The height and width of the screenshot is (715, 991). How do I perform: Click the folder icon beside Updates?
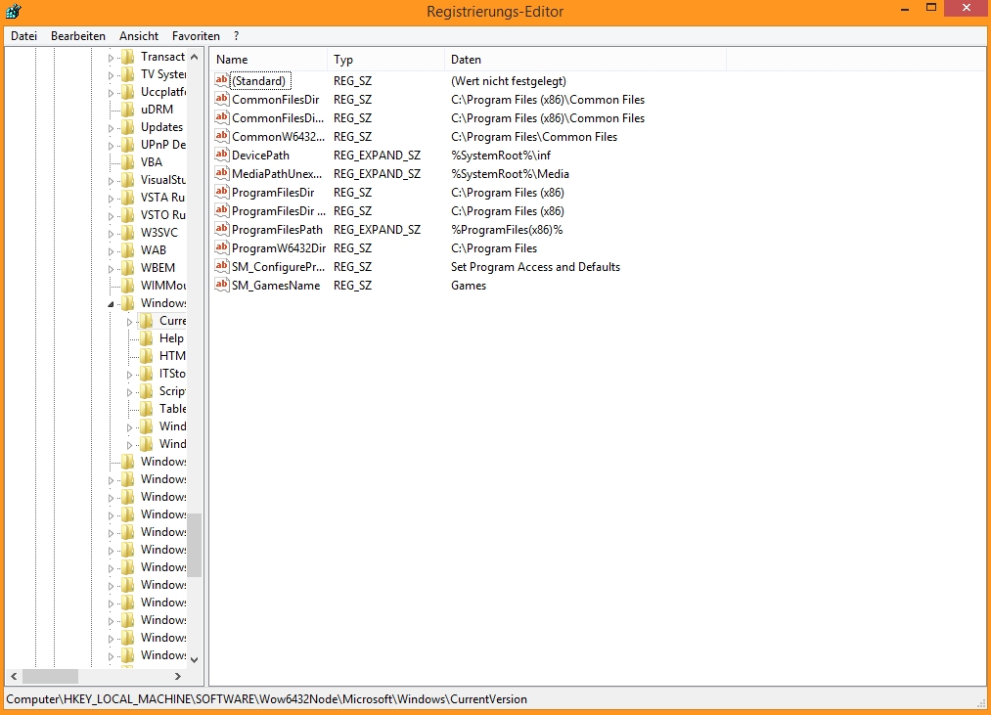[128, 127]
